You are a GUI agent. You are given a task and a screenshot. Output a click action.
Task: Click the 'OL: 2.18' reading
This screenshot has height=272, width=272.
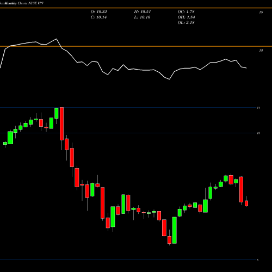186,23
